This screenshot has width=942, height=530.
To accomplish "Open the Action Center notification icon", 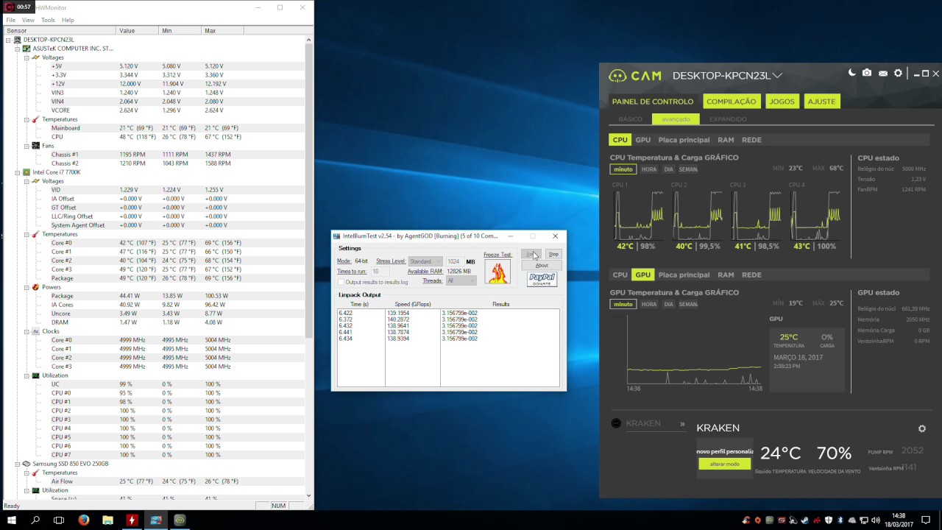I will pos(926,520).
